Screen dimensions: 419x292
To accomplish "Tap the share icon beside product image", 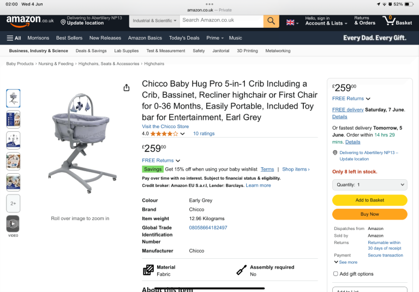I will 127,88.
